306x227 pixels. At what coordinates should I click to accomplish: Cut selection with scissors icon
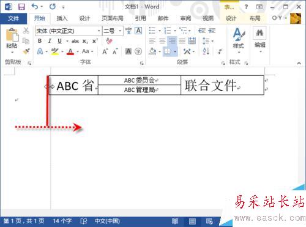click(x=26, y=31)
